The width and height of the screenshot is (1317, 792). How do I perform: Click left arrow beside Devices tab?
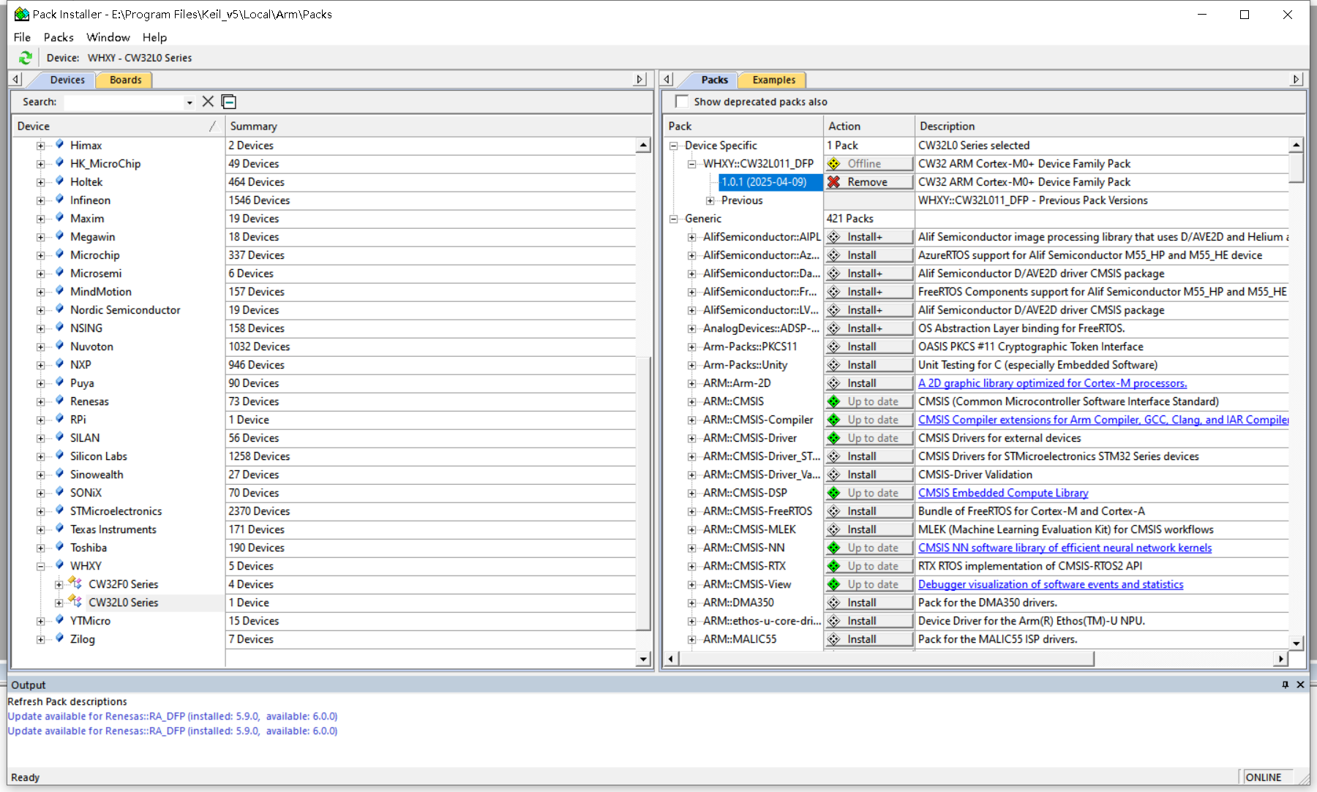16,80
